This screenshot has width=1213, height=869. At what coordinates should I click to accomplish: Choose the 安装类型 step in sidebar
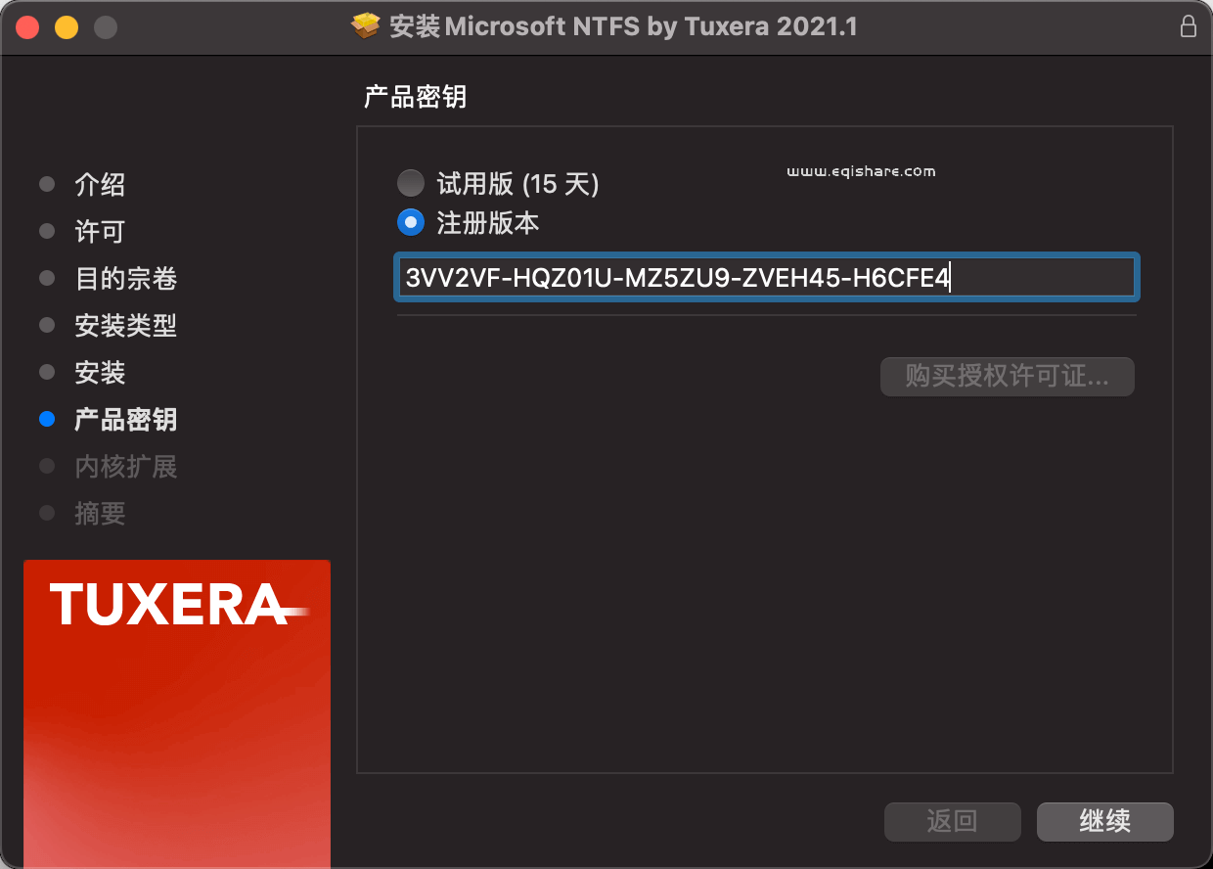click(x=125, y=326)
